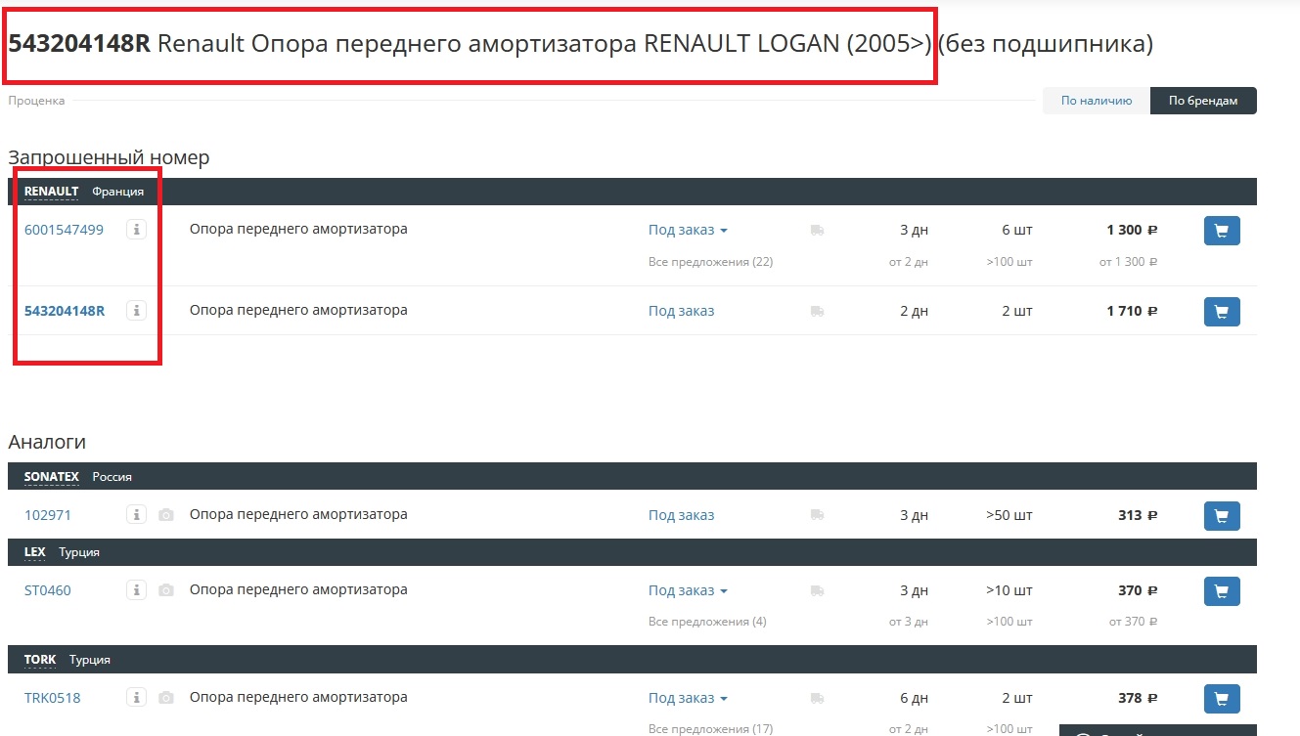Click '2 дн' delivery time for 543204148R
Viewport: 1300px width, 736px height.
point(914,312)
